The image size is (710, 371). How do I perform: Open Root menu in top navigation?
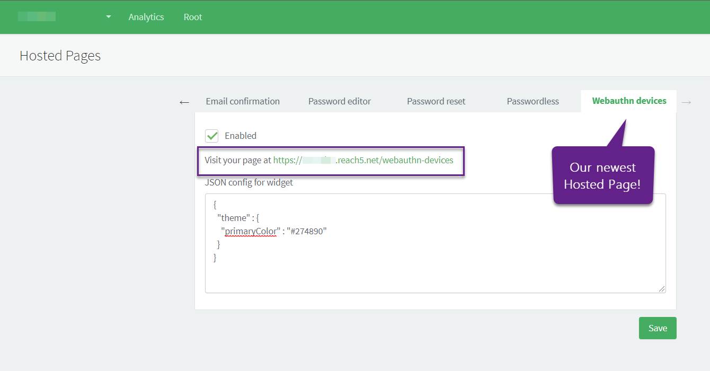[193, 17]
